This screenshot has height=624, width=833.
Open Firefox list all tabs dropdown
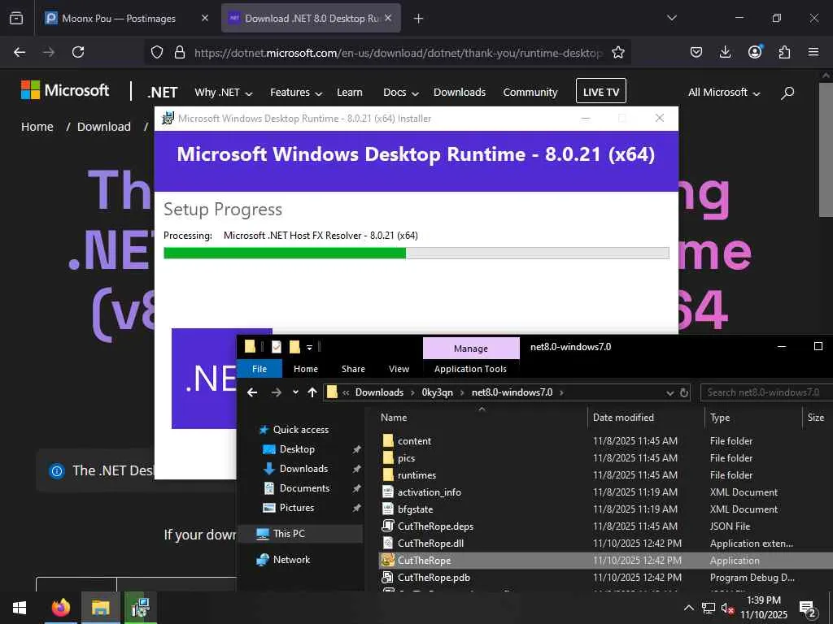pos(672,18)
